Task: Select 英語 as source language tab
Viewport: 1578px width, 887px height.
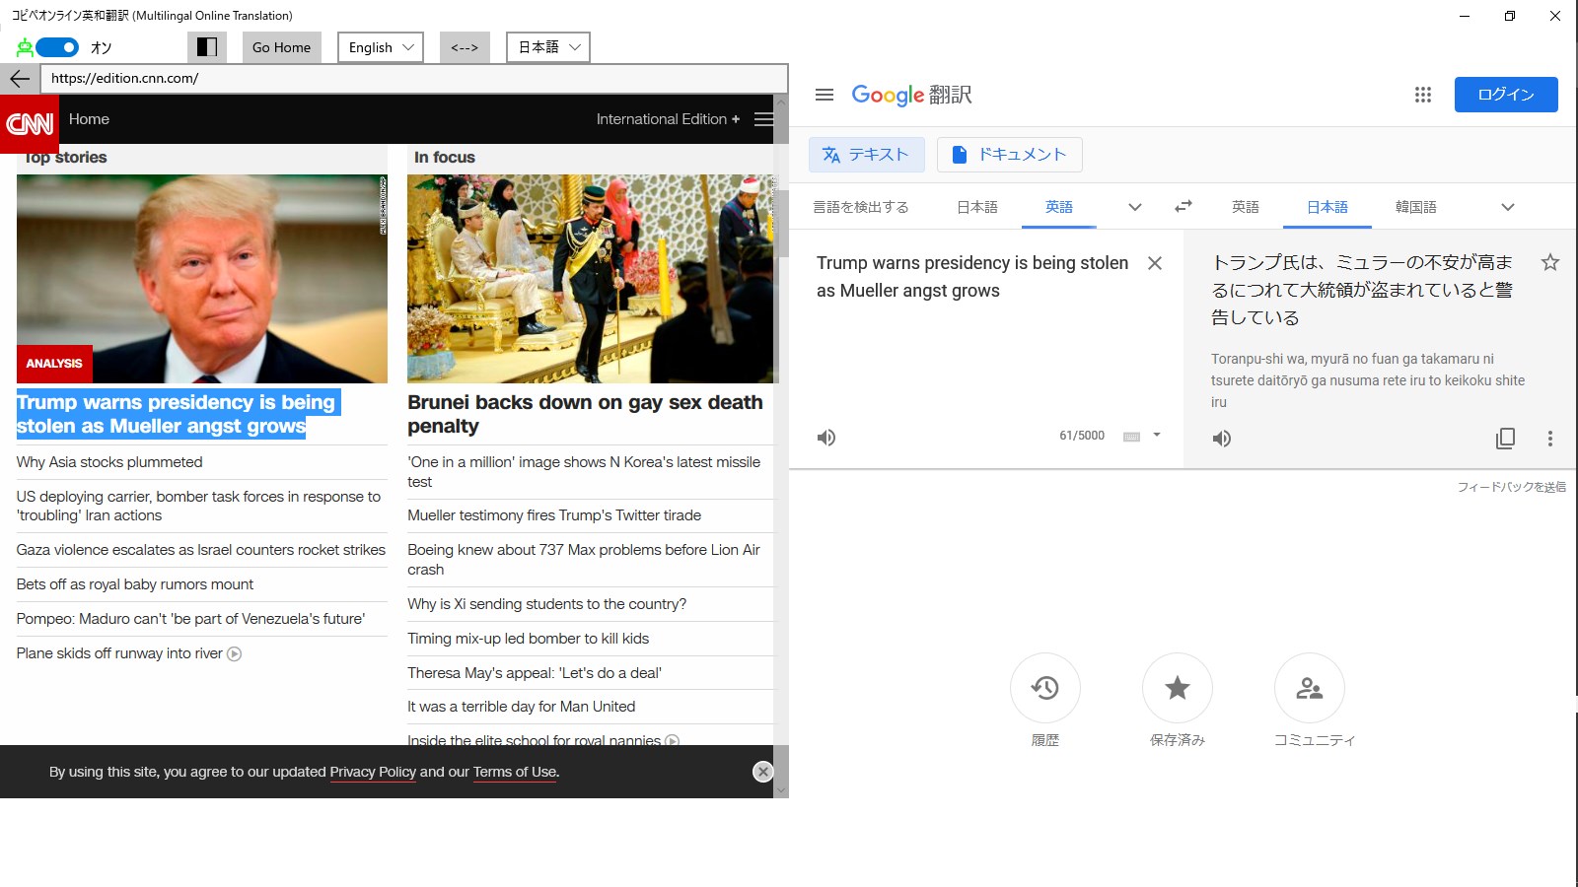Action: tap(1059, 207)
